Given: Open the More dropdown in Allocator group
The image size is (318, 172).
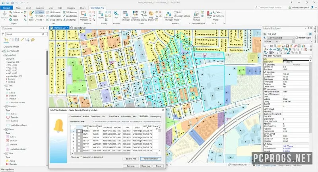Looking at the screenshot, I should (x=177, y=19).
